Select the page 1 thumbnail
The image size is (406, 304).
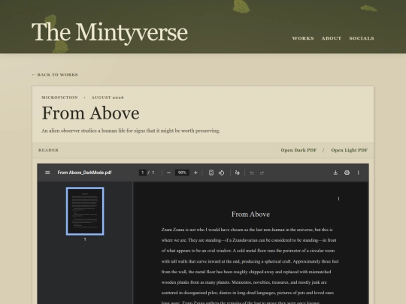coord(85,211)
